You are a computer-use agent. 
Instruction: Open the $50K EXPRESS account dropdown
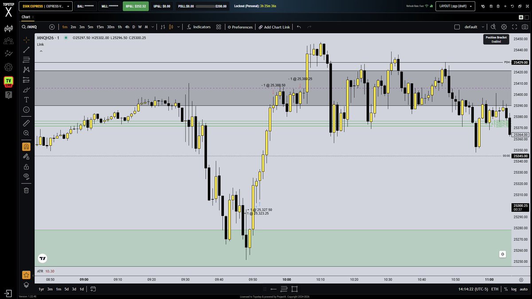46,6
